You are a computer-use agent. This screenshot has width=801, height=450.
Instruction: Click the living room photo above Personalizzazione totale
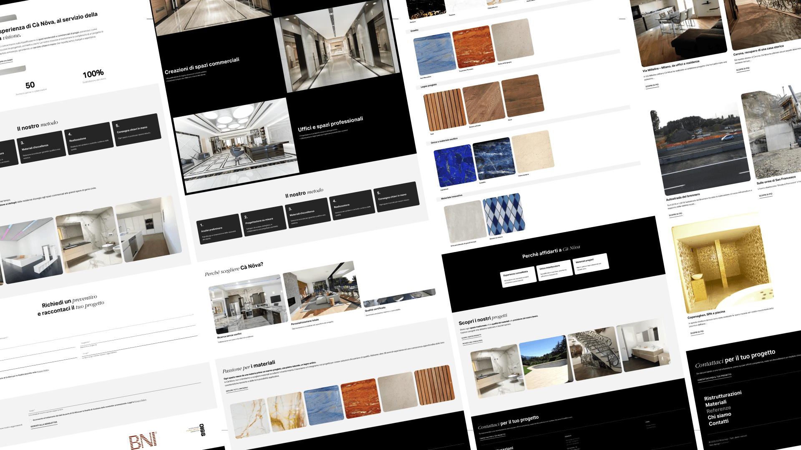pyautogui.click(x=321, y=292)
